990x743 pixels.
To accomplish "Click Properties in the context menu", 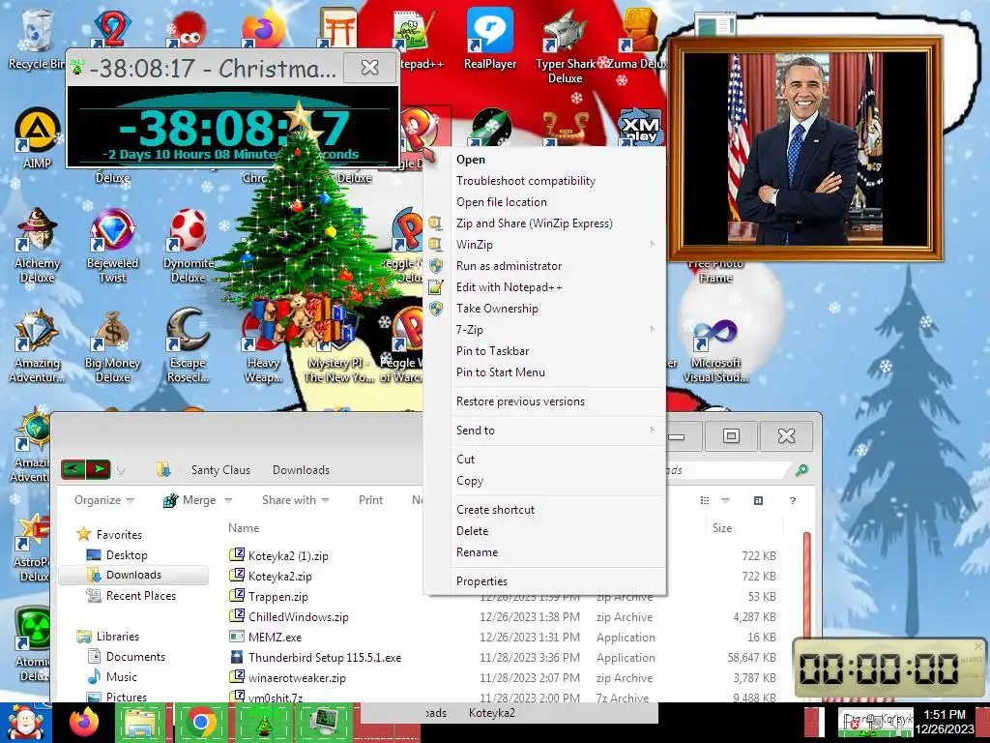I will (x=545, y=581).
